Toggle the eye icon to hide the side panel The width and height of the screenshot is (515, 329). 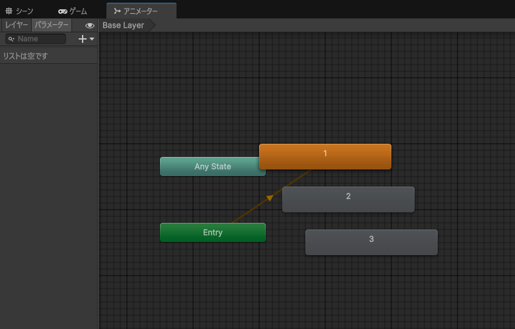click(x=90, y=26)
